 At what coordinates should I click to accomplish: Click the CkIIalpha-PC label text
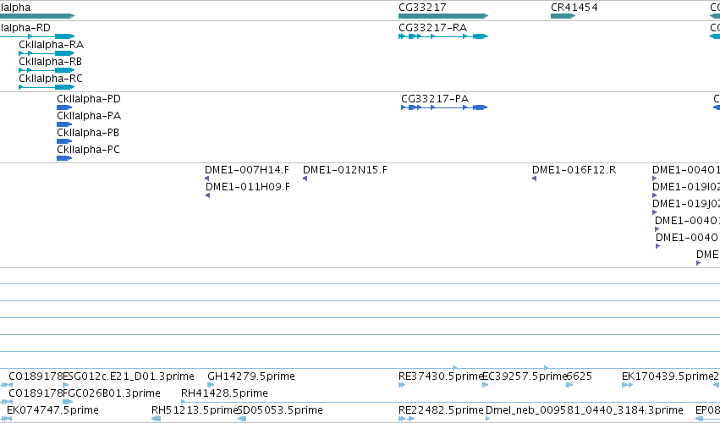pyautogui.click(x=89, y=150)
